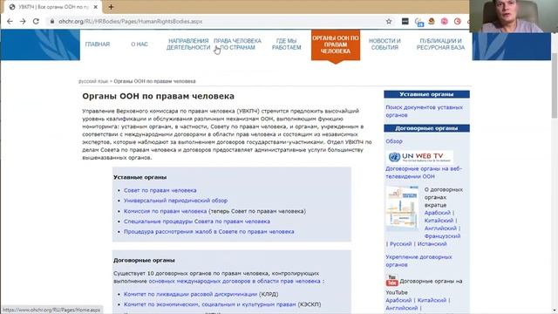Viewport: 558px width, 314px height.
Task: Click the YouTube icon in sidebar
Action: pos(391,281)
